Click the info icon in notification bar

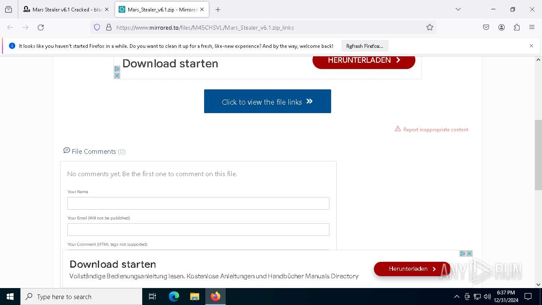click(12, 46)
